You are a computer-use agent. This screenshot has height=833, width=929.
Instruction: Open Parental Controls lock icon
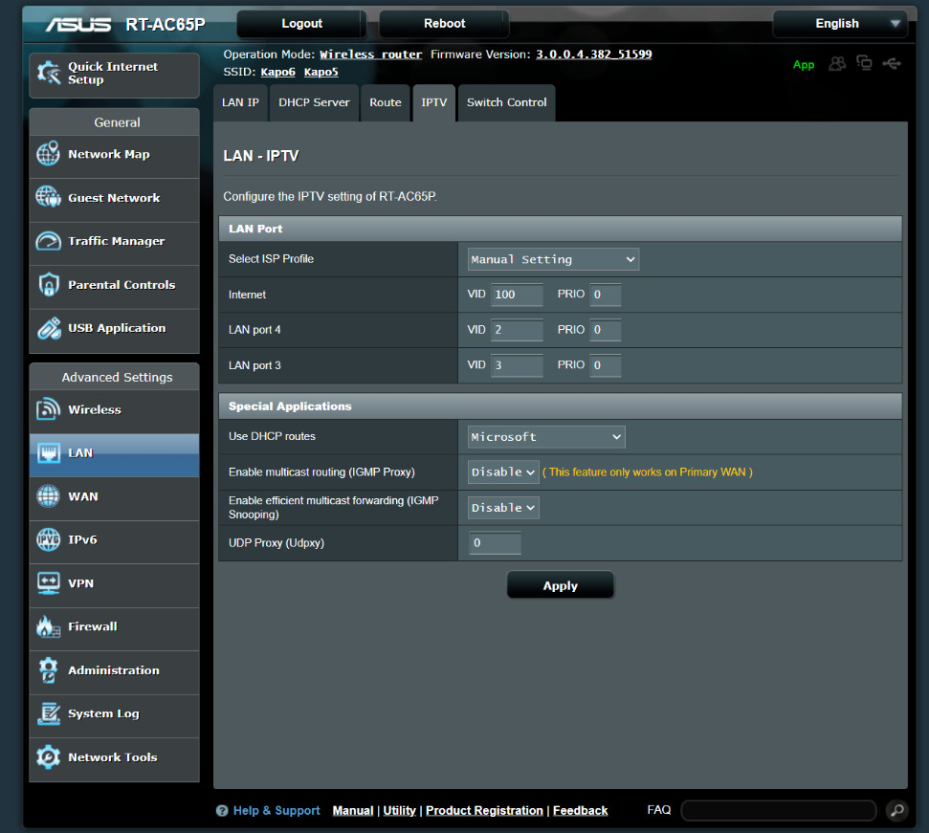tap(48, 285)
